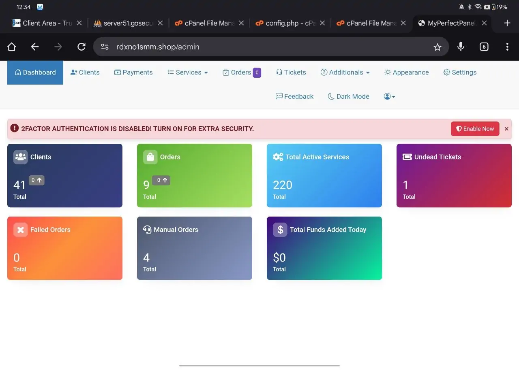
Task: Open the admin user account dropdown
Action: [x=389, y=96]
